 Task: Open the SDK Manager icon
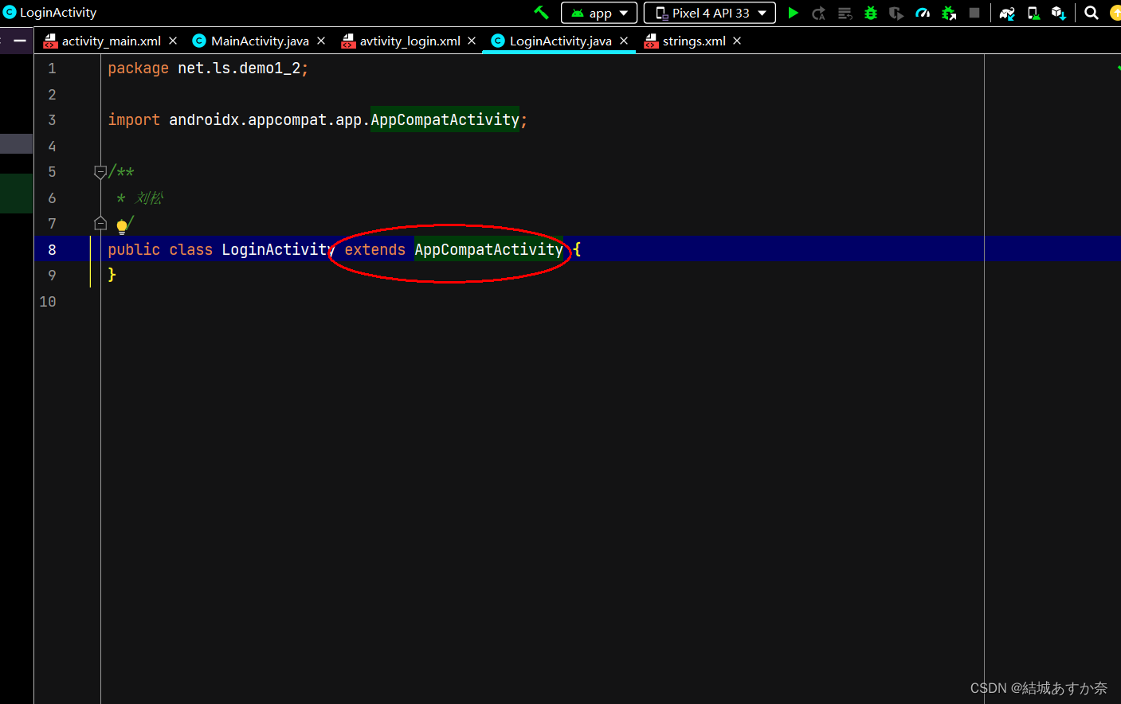pos(1059,13)
